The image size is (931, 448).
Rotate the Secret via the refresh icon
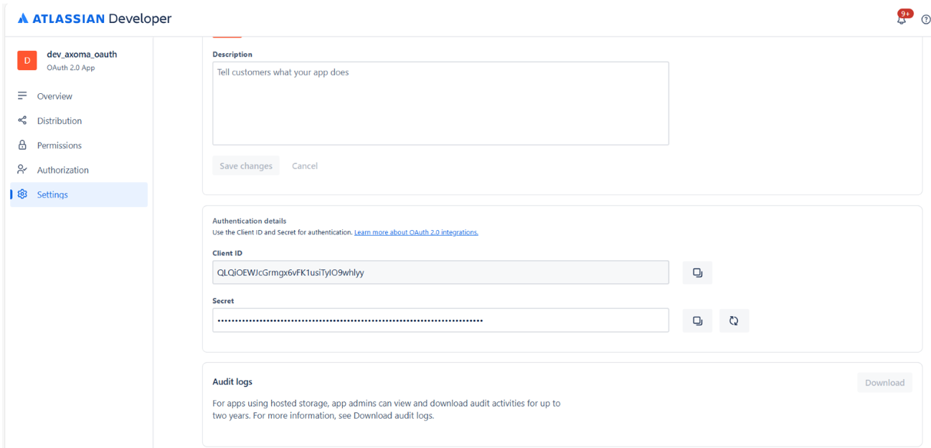[734, 320]
